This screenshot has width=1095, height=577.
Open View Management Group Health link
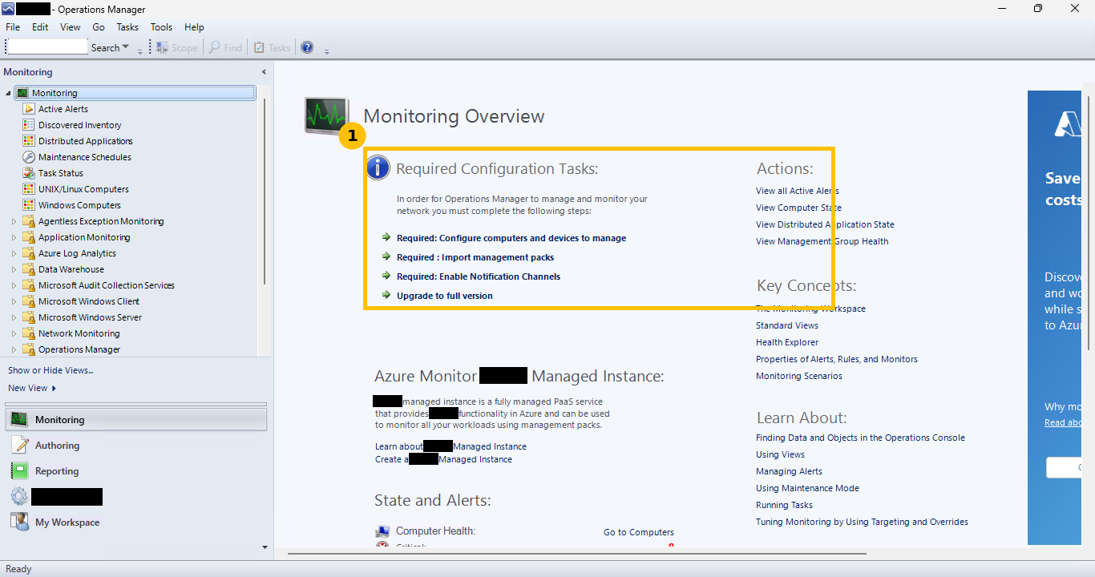tap(822, 241)
